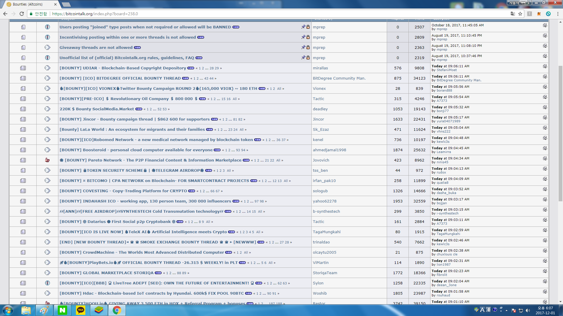Jump to last post icon for STORIQA thread
This screenshot has width=563, height=316.
coord(545,271)
